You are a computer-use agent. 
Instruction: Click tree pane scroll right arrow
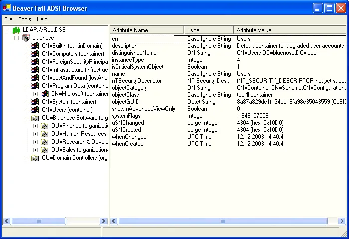[103, 221]
